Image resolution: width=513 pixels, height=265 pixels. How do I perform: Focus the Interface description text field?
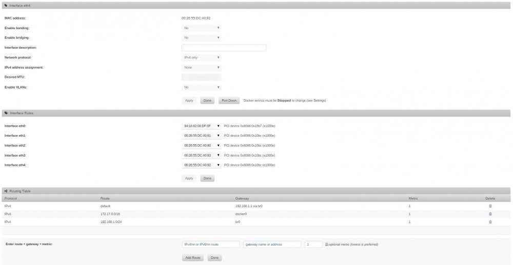(x=224, y=48)
